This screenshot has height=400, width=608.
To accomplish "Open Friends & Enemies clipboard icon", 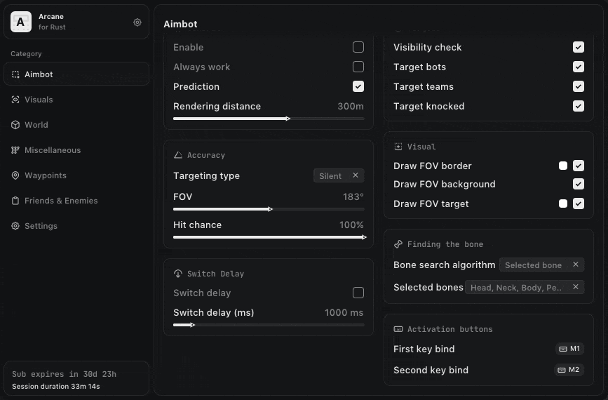I will coord(15,201).
